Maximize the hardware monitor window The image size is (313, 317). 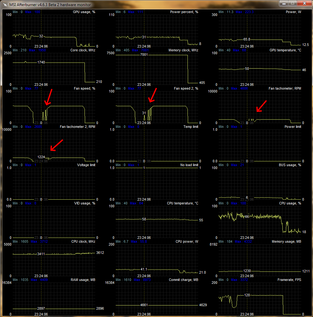coord(292,4)
